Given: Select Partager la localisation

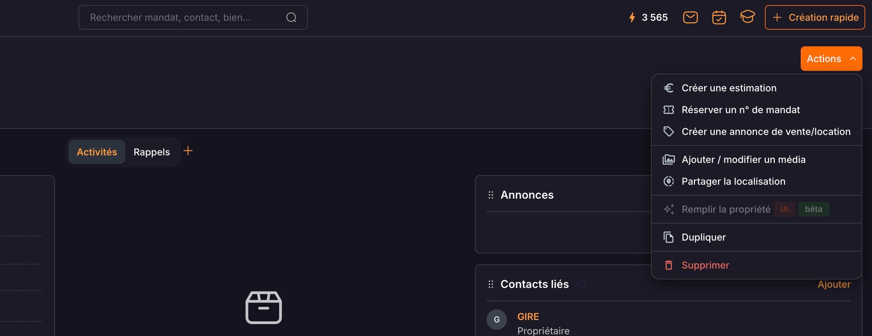Looking at the screenshot, I should [x=756, y=181].
